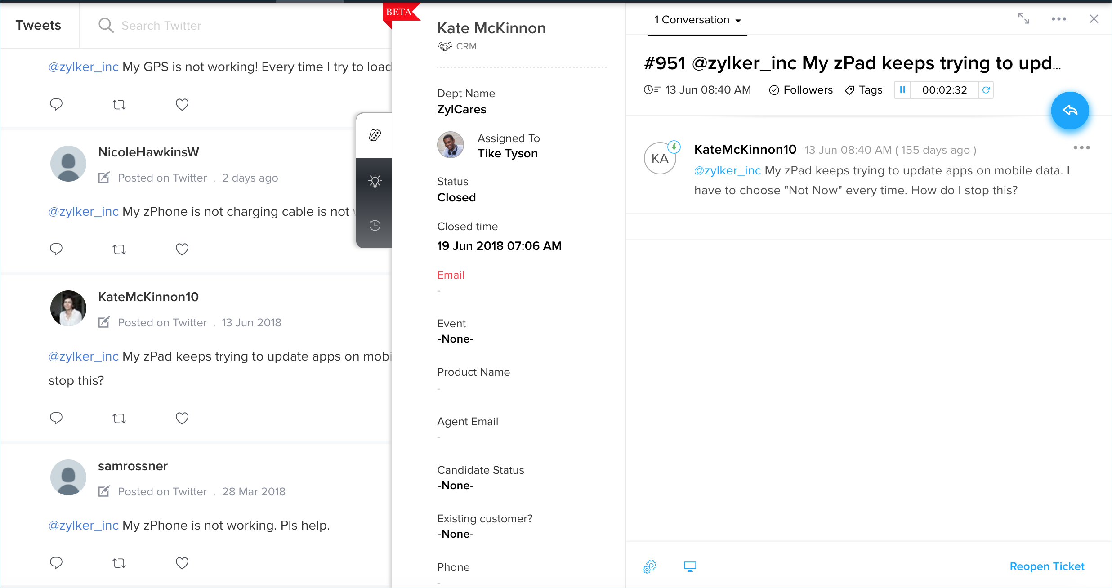Reset the ticket timer with refresh icon
1112x588 pixels.
(986, 90)
